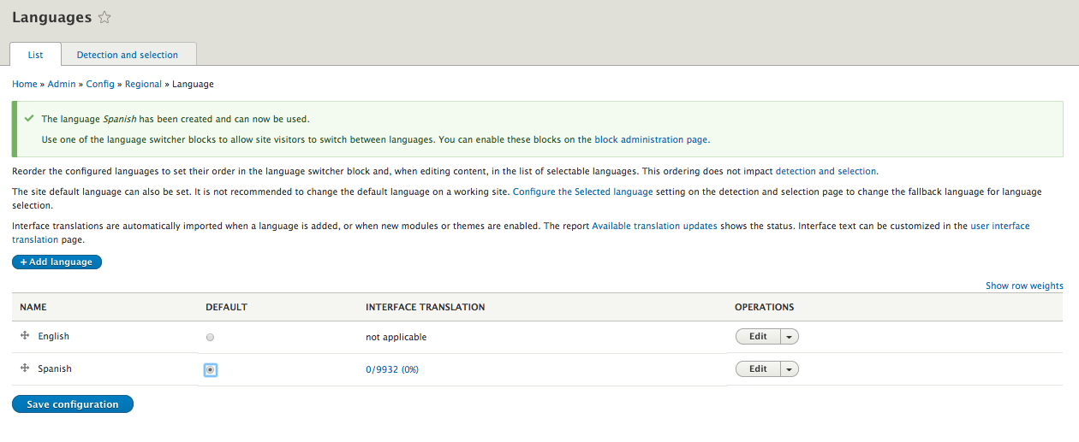Select English as the default language
Screen dimensions: 1079x442
point(211,338)
